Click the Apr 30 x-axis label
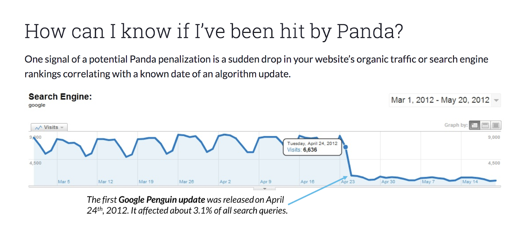Viewport: 527px width, 227px height. click(388, 182)
